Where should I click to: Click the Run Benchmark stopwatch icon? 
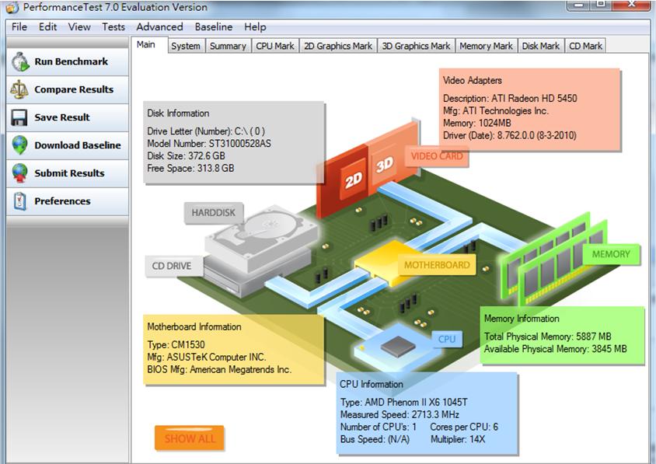click(20, 62)
